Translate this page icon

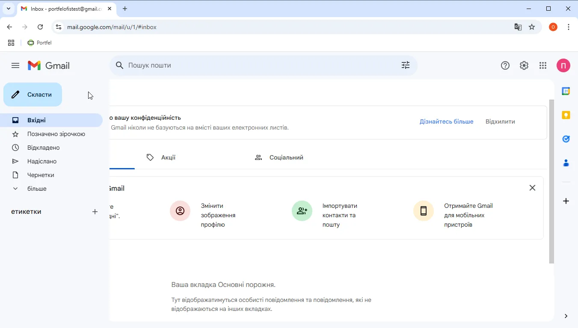(518, 27)
